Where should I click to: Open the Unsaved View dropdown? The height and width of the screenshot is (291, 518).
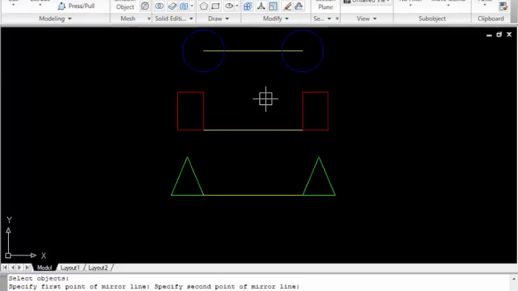coord(367,2)
